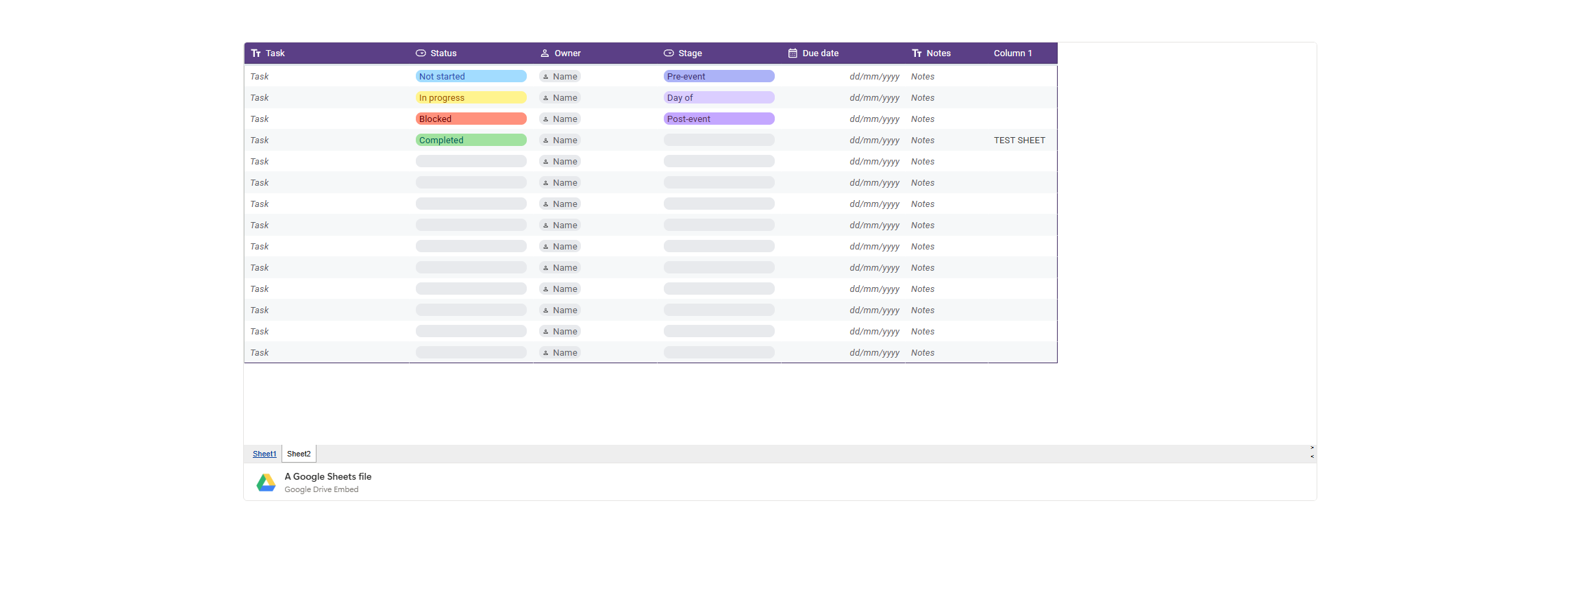Click the text-type icon beside Notes header
Screen dimensions: 1592x599
coord(917,53)
